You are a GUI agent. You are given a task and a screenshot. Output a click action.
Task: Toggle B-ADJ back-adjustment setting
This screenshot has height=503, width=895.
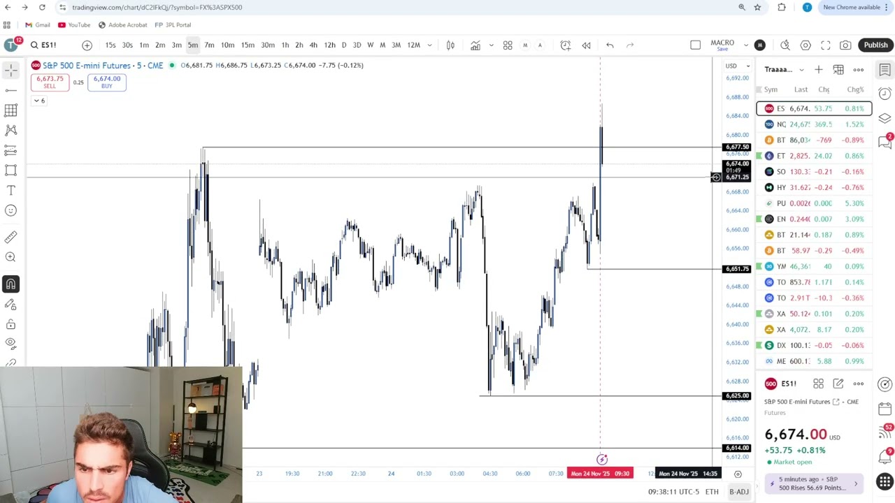(x=739, y=492)
